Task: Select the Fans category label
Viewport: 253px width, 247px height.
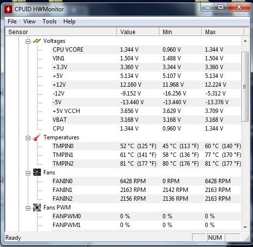Action: click(49, 172)
